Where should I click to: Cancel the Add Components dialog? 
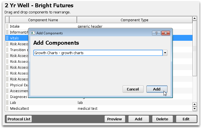point(133,89)
